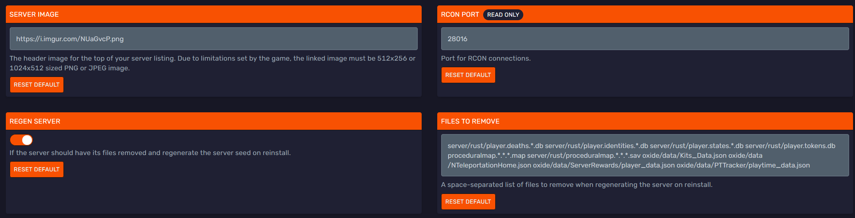
Task: Reset Files To Remove to default
Action: (468, 202)
